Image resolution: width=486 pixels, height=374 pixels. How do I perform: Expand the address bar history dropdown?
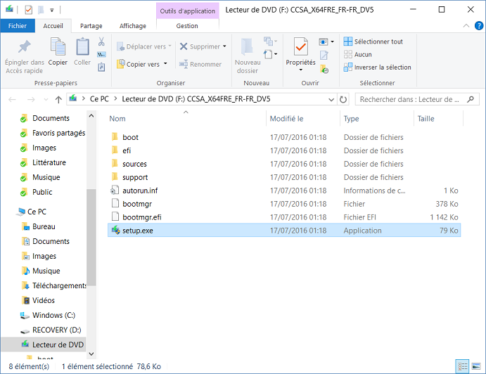[x=331, y=99]
